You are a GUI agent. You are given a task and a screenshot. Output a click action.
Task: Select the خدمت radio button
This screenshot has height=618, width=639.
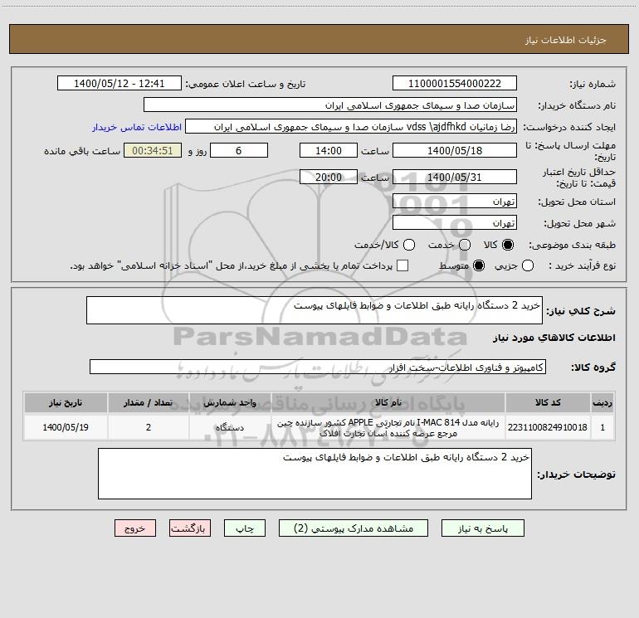(x=465, y=245)
